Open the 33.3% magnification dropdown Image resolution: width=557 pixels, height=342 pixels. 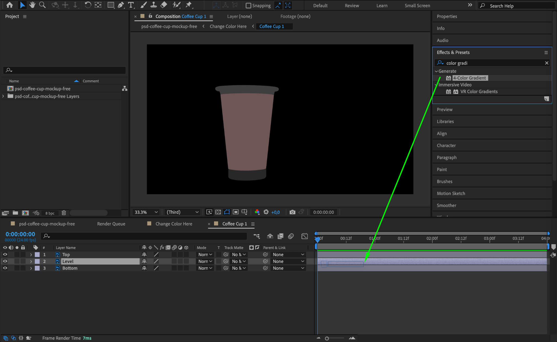pyautogui.click(x=146, y=212)
